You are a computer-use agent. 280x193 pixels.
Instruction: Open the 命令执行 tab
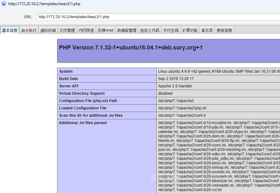coord(29,30)
